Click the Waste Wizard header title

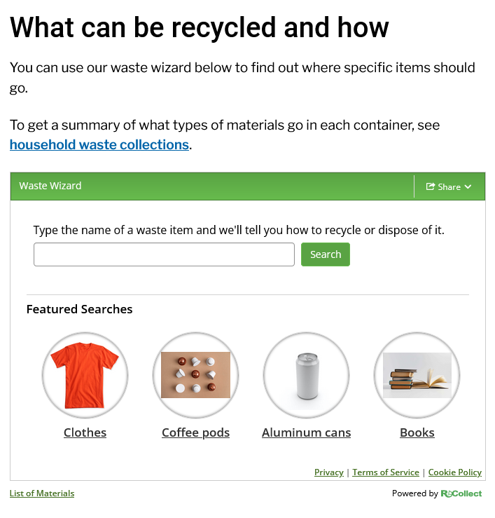(x=50, y=186)
